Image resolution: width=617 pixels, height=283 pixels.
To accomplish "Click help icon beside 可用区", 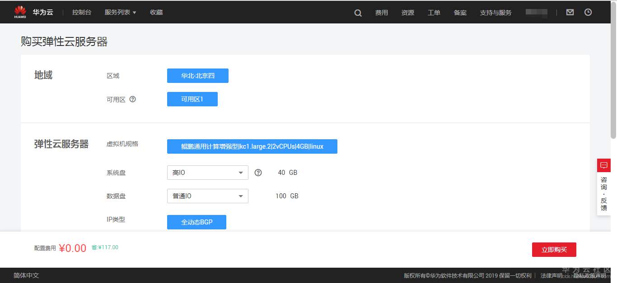I will point(132,99).
